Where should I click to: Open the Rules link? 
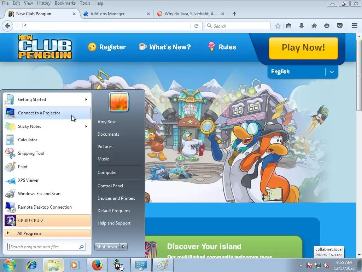222,47
